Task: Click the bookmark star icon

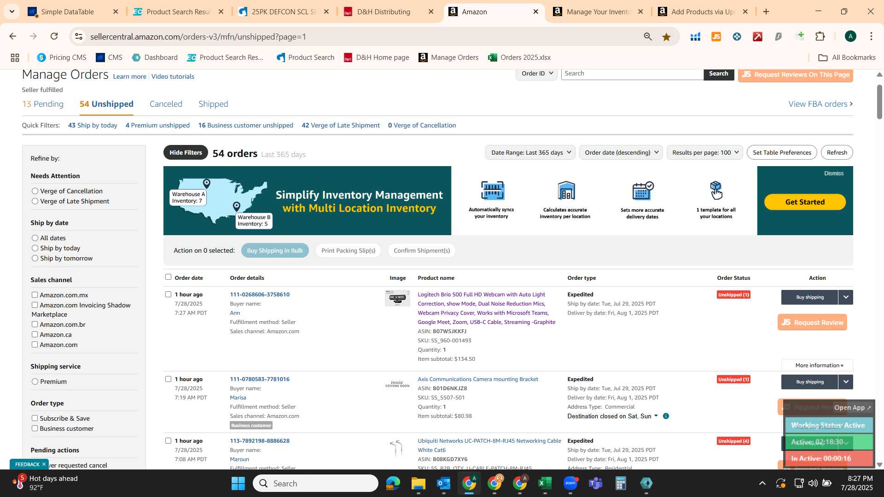Action: 666,37
